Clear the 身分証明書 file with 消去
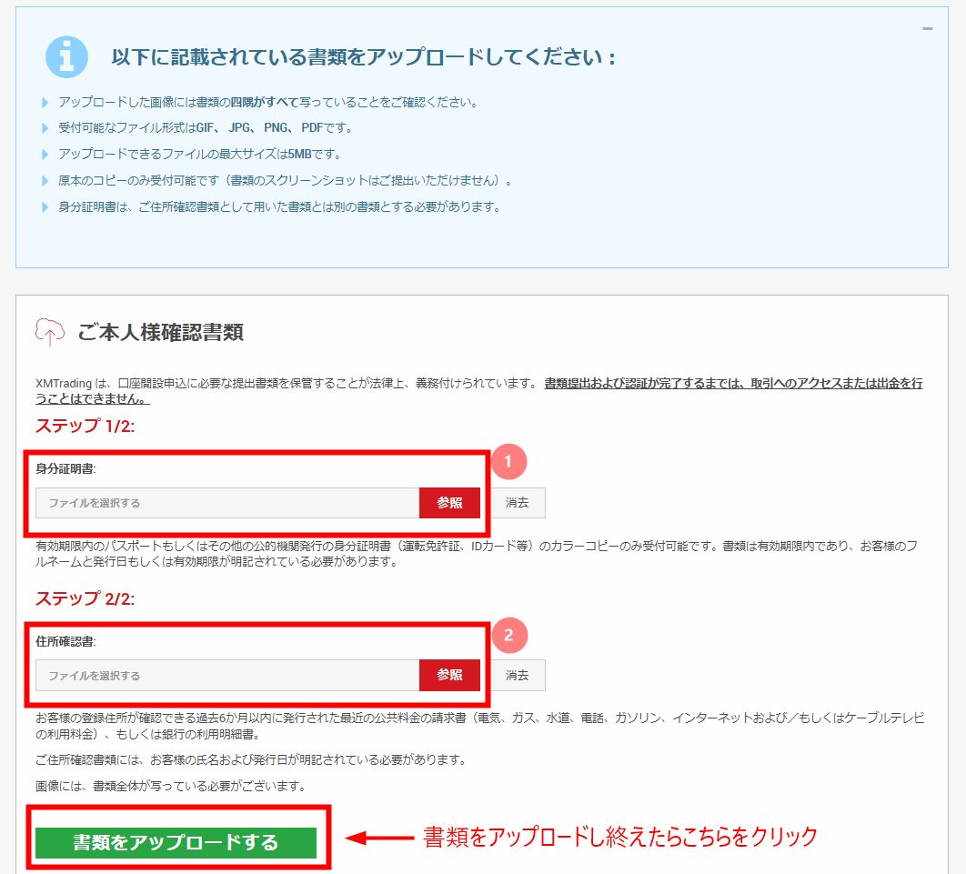 pos(518,503)
